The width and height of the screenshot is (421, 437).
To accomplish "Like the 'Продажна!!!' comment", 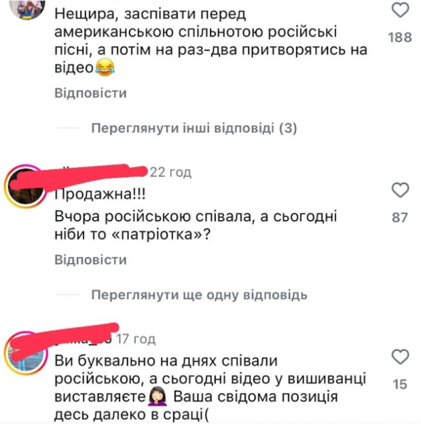I will [400, 190].
